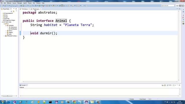Collapse the abstratos package node
The width and height of the screenshot is (185, 104).
click(x=6, y=25)
